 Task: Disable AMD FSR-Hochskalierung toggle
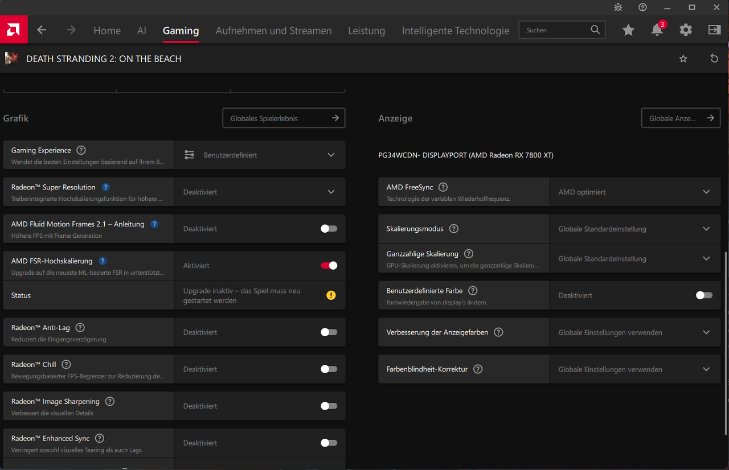point(329,266)
